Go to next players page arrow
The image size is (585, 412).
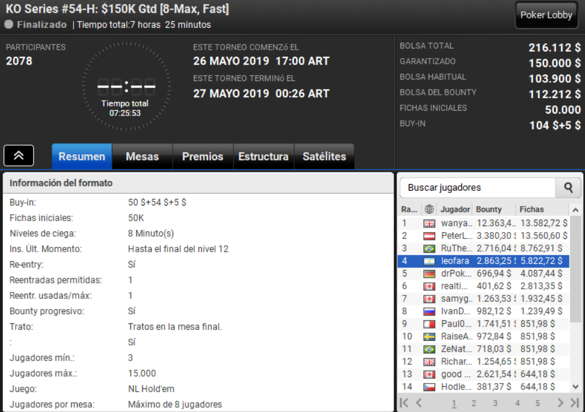pos(560,403)
